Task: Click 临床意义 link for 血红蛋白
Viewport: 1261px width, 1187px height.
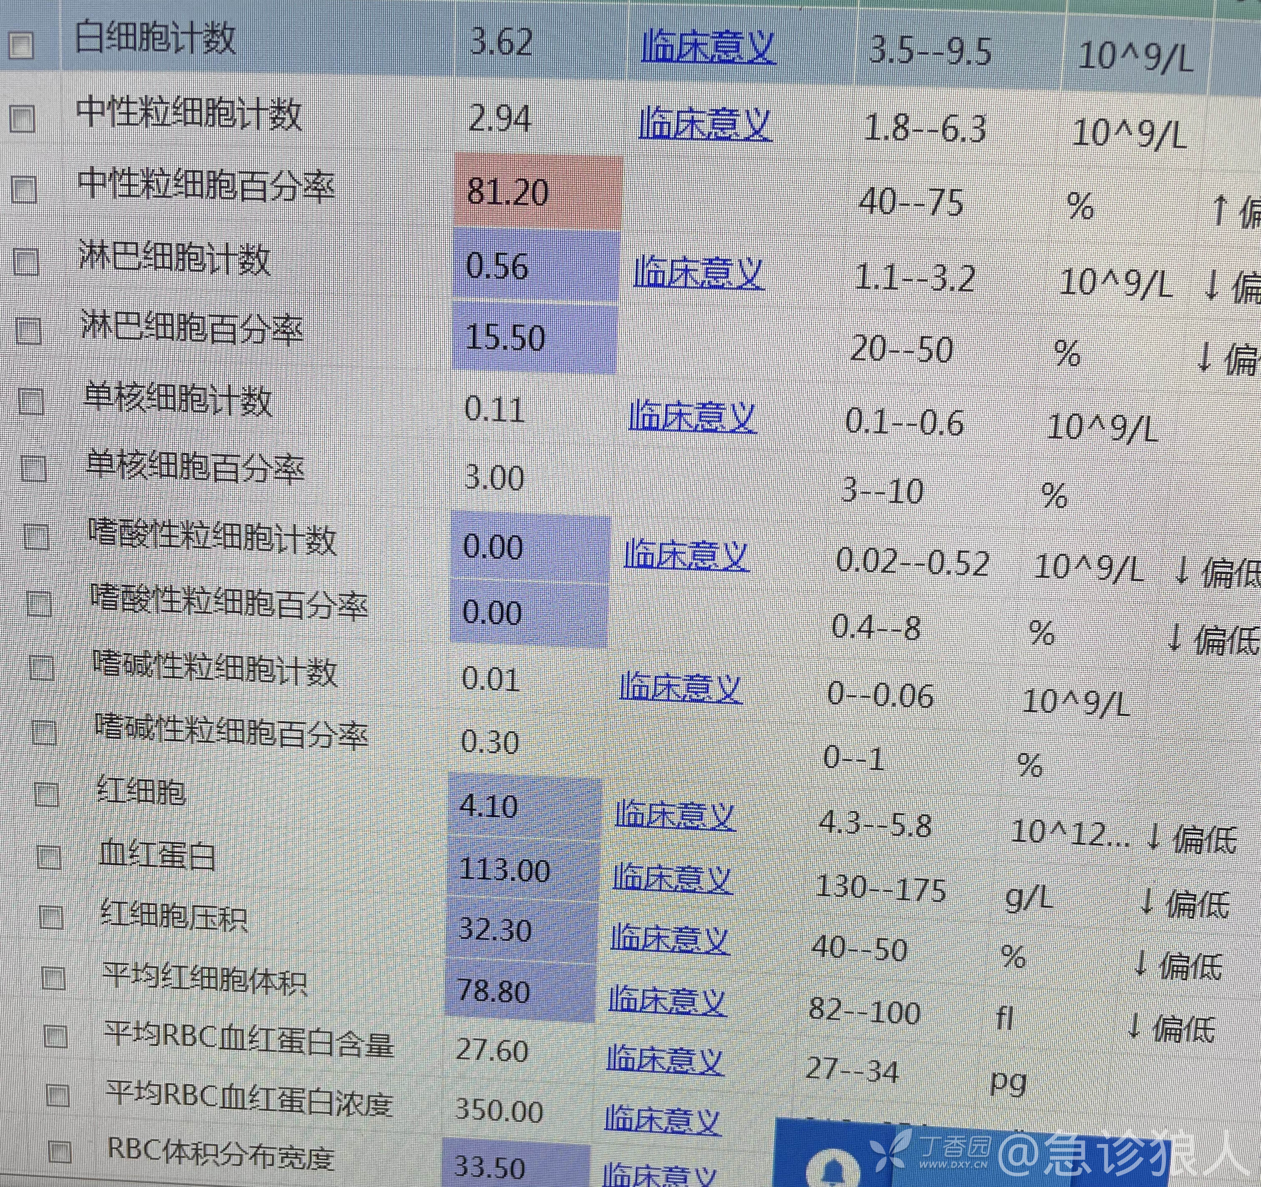Action: coord(672,879)
